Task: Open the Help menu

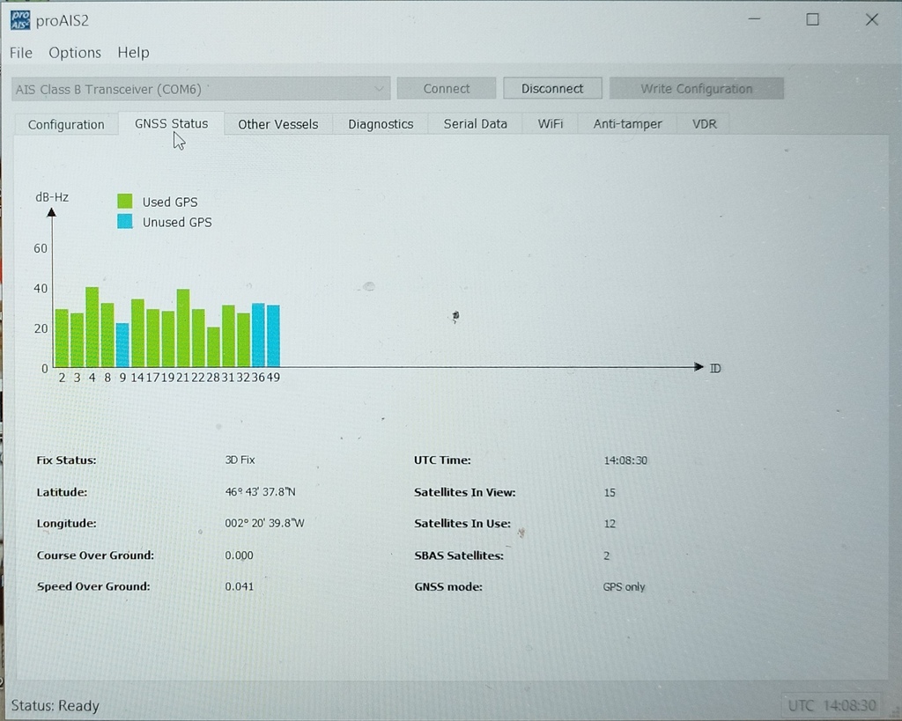Action: [134, 53]
